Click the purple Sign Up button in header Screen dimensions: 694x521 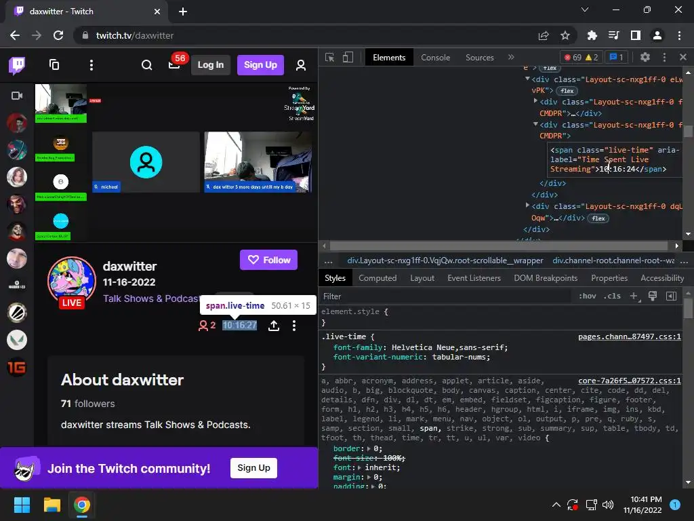pos(261,65)
